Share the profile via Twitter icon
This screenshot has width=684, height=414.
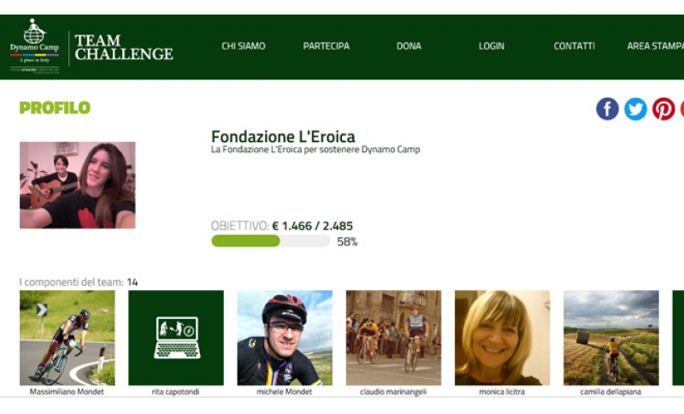click(635, 109)
